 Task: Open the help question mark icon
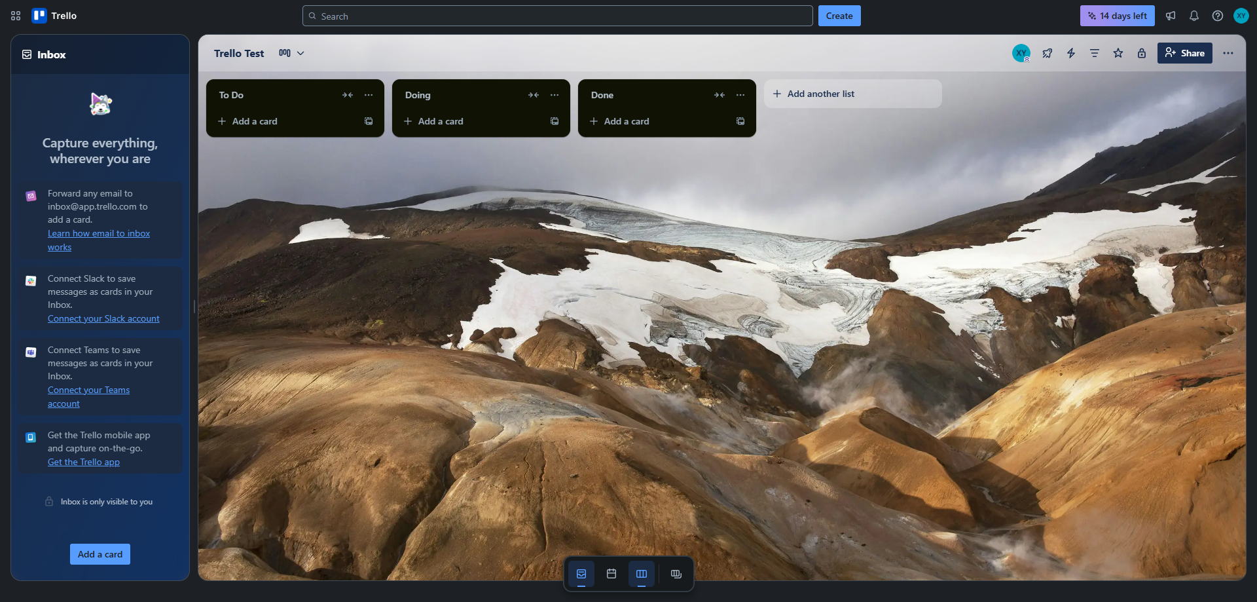pyautogui.click(x=1218, y=16)
